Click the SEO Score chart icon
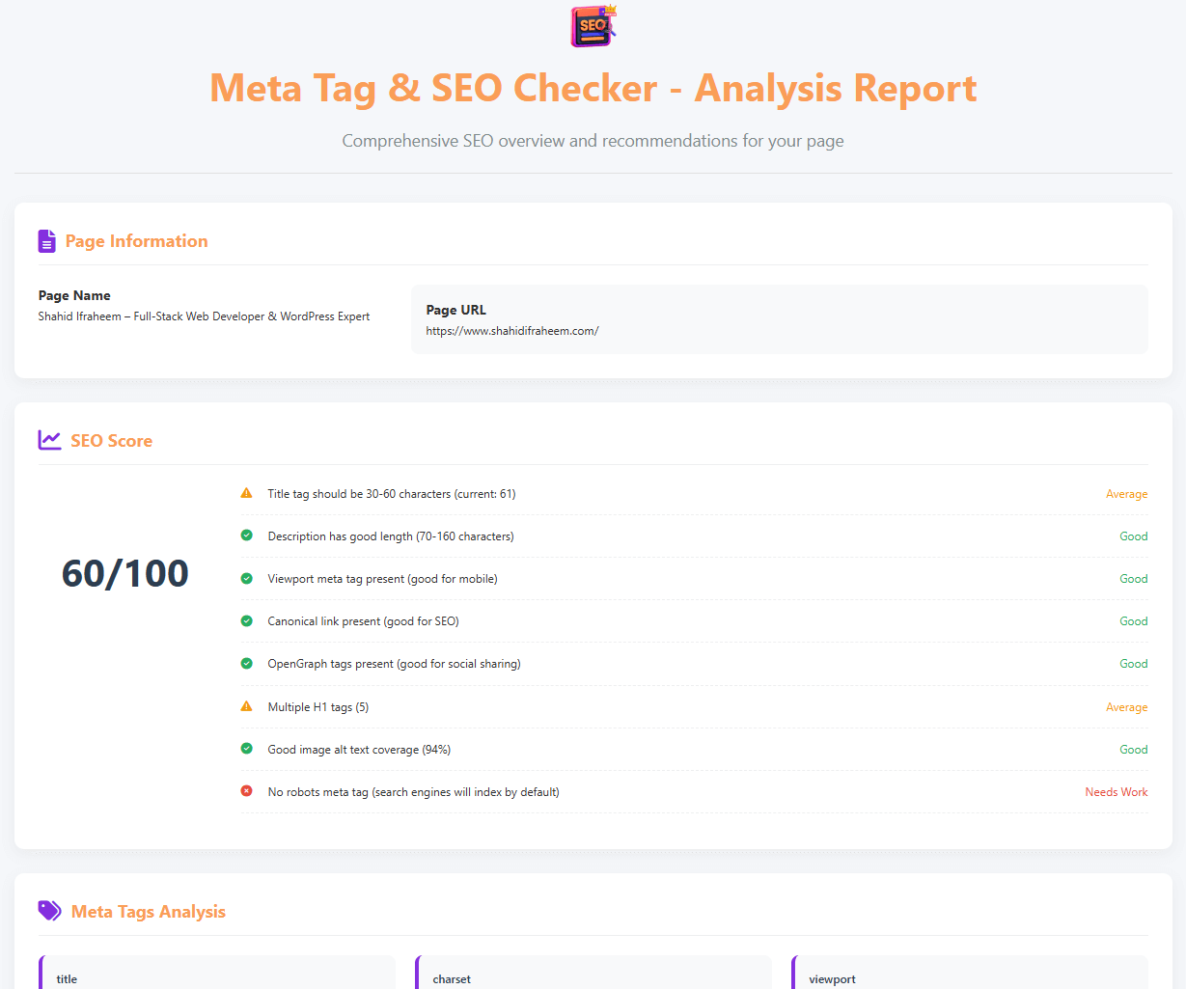 pos(49,440)
